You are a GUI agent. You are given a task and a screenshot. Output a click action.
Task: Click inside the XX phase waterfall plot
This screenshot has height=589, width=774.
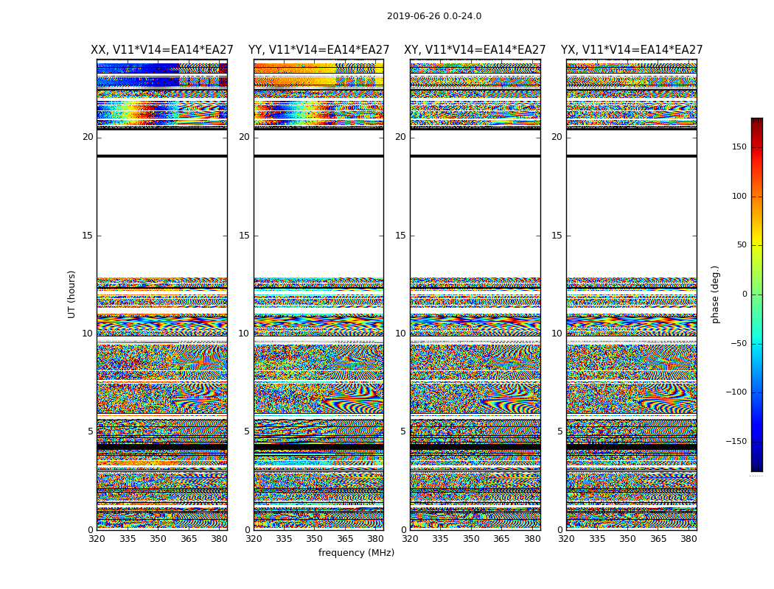162,294
